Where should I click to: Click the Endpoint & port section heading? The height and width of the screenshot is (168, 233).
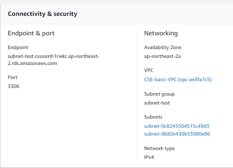coord(31,34)
